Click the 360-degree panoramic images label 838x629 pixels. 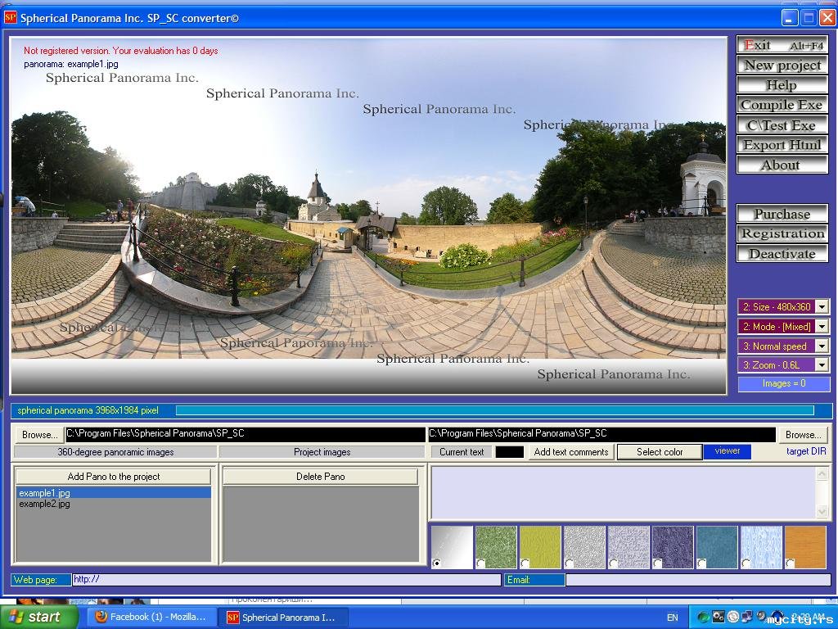pos(115,452)
